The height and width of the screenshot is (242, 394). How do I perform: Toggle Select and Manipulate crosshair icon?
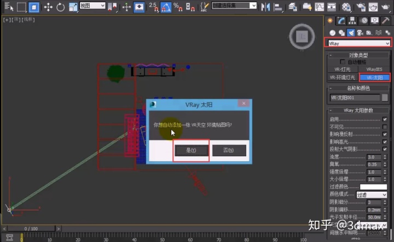[x=126, y=7]
